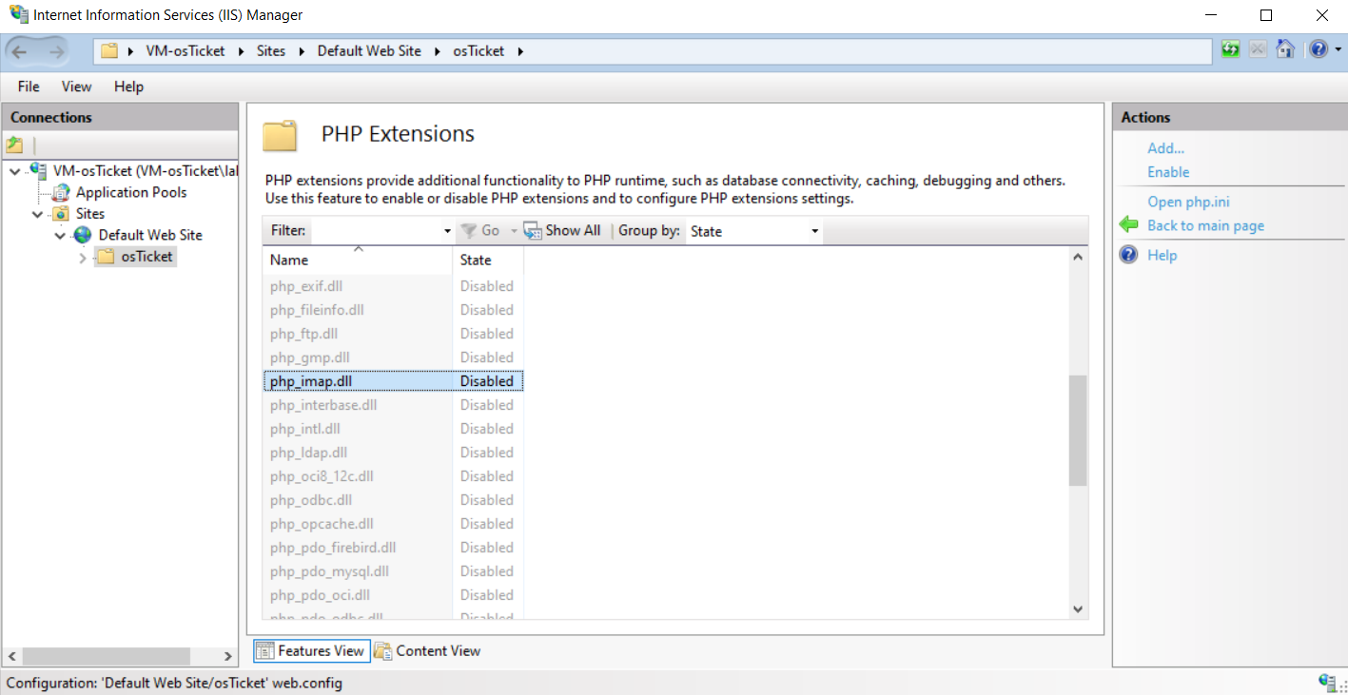Click the Features View tab icon

[x=265, y=651]
